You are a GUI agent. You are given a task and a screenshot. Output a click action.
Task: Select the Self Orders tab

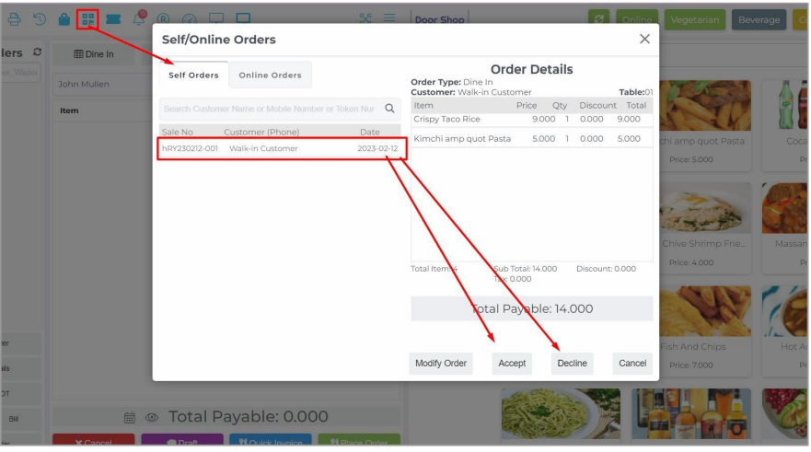[x=191, y=75]
